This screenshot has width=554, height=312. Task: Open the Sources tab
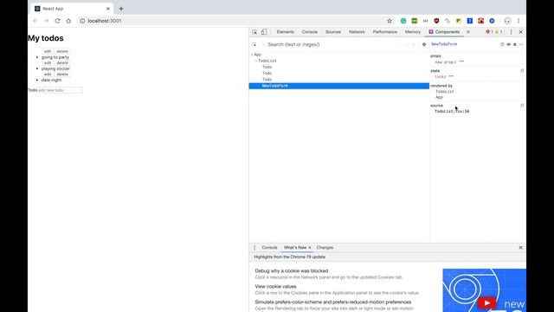[x=333, y=32]
